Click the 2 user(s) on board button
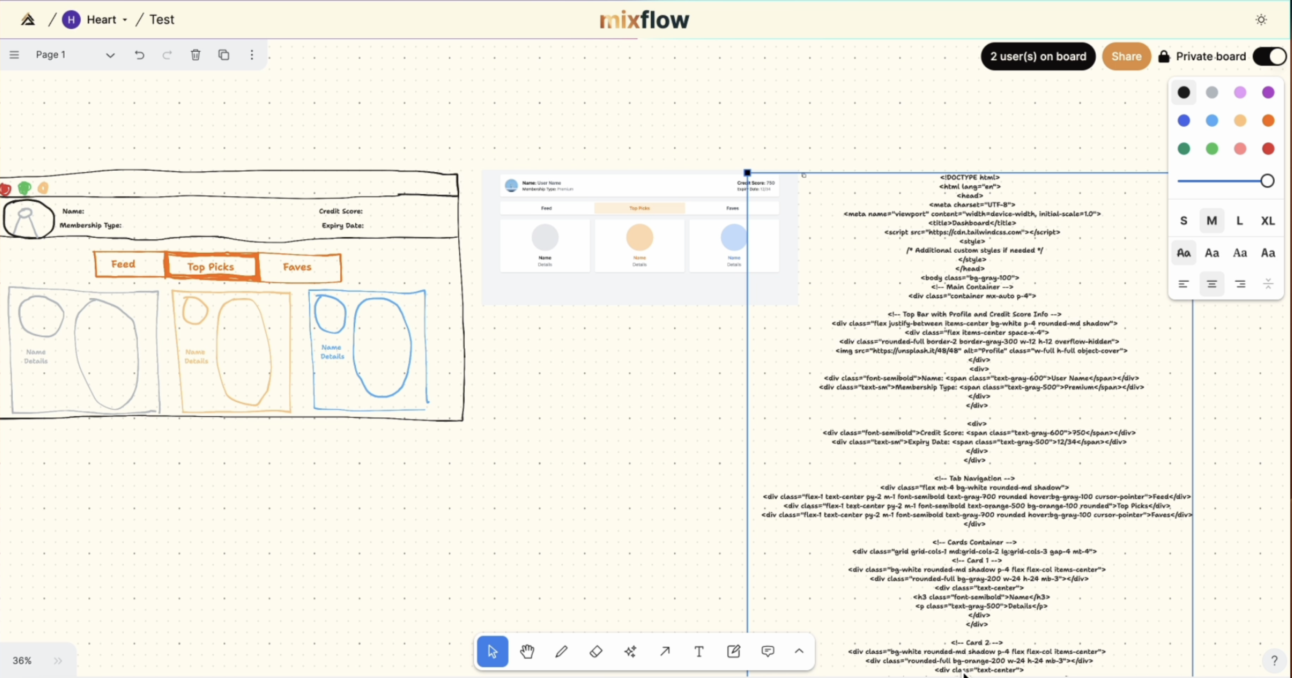Viewport: 1292px width, 678px height. point(1038,56)
